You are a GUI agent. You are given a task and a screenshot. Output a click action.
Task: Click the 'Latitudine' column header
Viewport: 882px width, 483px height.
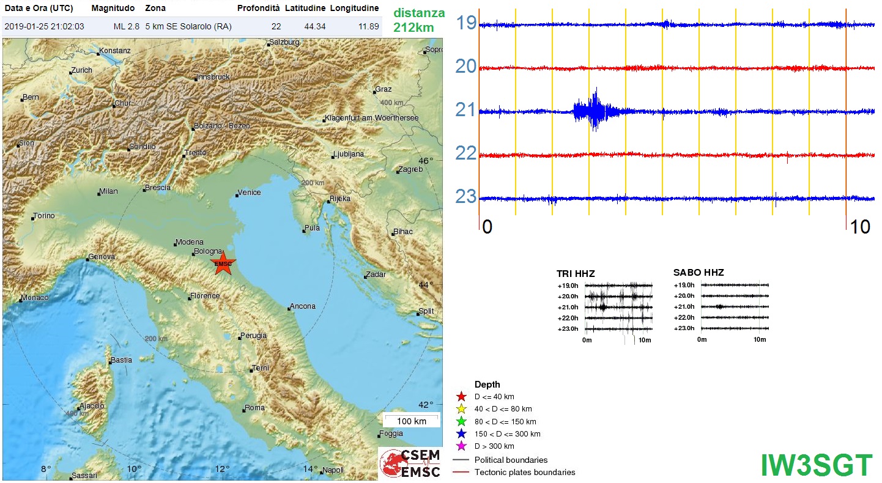coord(305,9)
